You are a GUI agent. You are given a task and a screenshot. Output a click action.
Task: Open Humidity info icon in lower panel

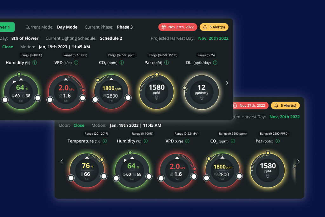146,141
